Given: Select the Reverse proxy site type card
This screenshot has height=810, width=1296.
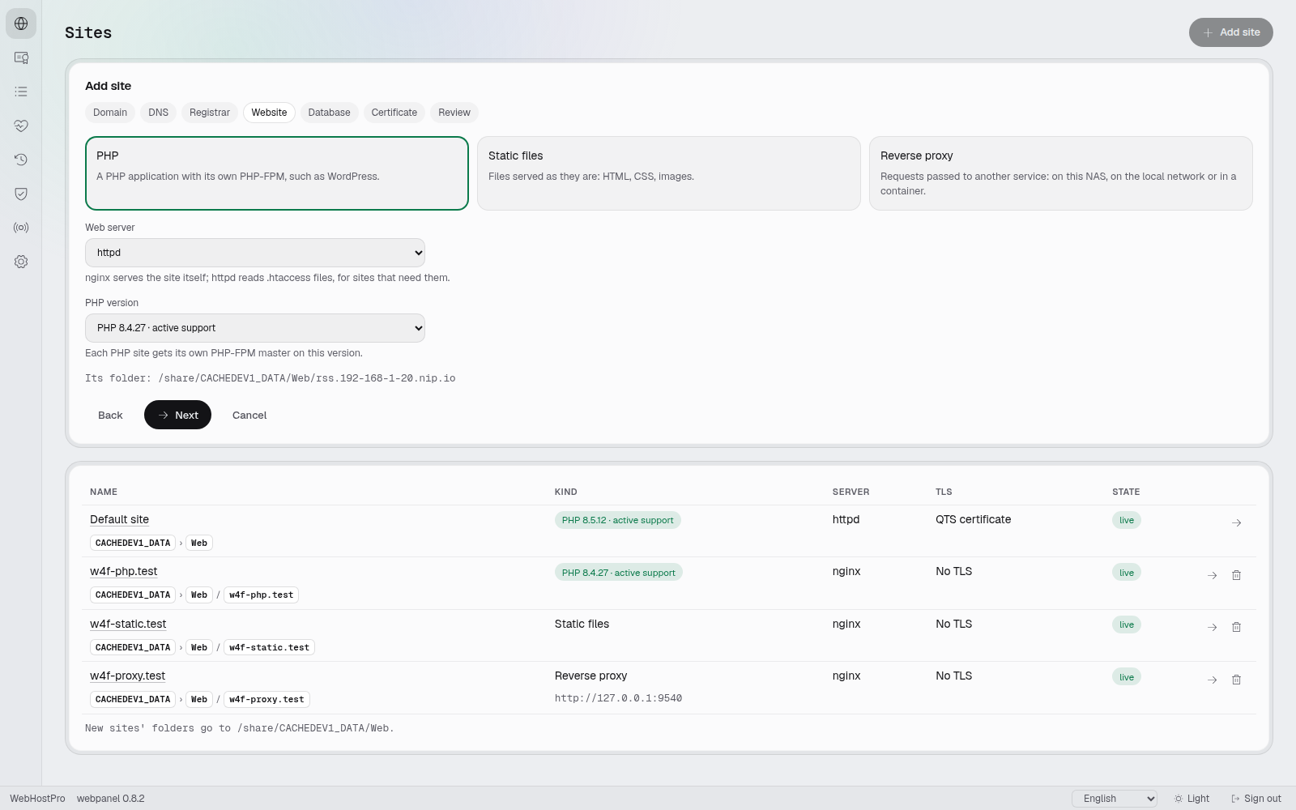Looking at the screenshot, I should click(1061, 173).
